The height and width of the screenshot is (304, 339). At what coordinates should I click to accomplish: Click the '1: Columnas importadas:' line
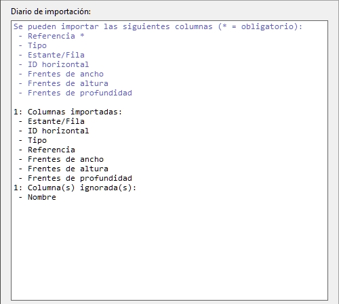point(68,112)
